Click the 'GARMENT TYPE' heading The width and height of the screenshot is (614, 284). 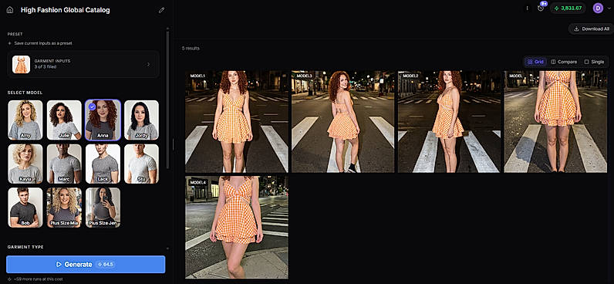25,247
